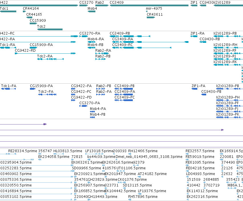The width and height of the screenshot is (243, 201).
Task: Select the RE59019.5prime EST label
Action: [x=200, y=157]
